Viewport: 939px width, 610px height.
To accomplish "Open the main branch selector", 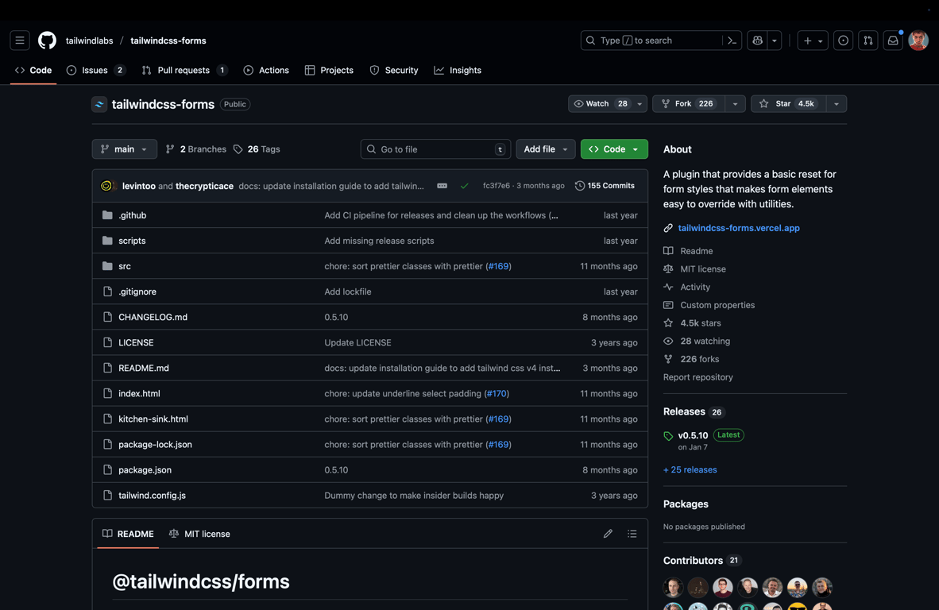I will point(125,149).
